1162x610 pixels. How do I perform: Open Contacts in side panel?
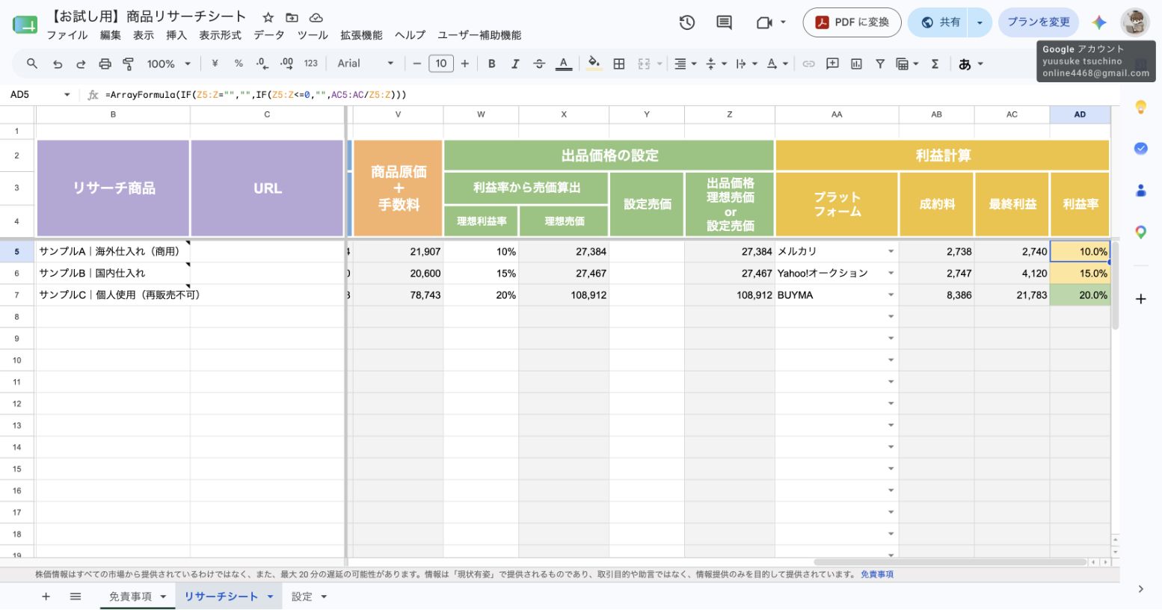(1141, 190)
